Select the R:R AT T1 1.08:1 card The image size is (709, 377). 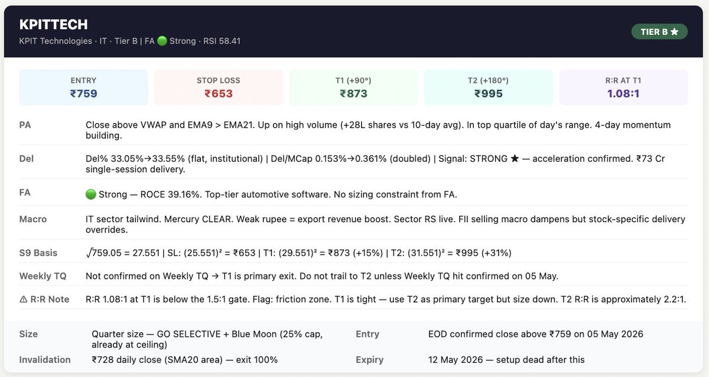[623, 87]
